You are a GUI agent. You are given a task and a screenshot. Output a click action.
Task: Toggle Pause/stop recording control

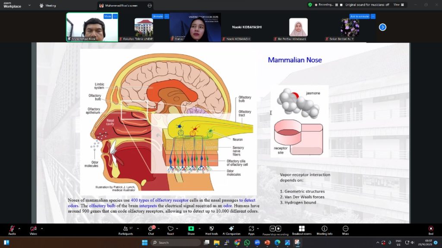click(275, 229)
